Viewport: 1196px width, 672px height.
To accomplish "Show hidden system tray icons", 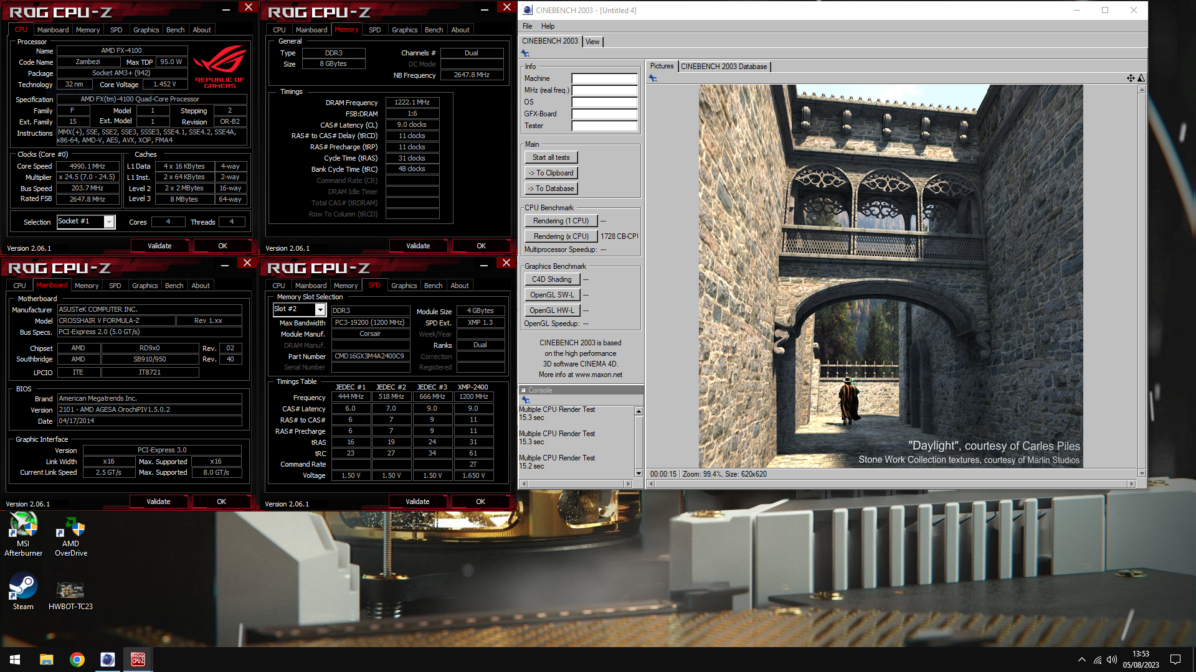I will pyautogui.click(x=1082, y=660).
